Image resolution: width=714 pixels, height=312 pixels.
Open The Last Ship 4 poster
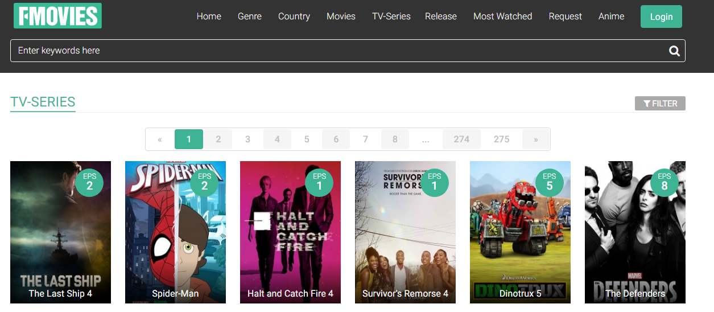point(60,232)
